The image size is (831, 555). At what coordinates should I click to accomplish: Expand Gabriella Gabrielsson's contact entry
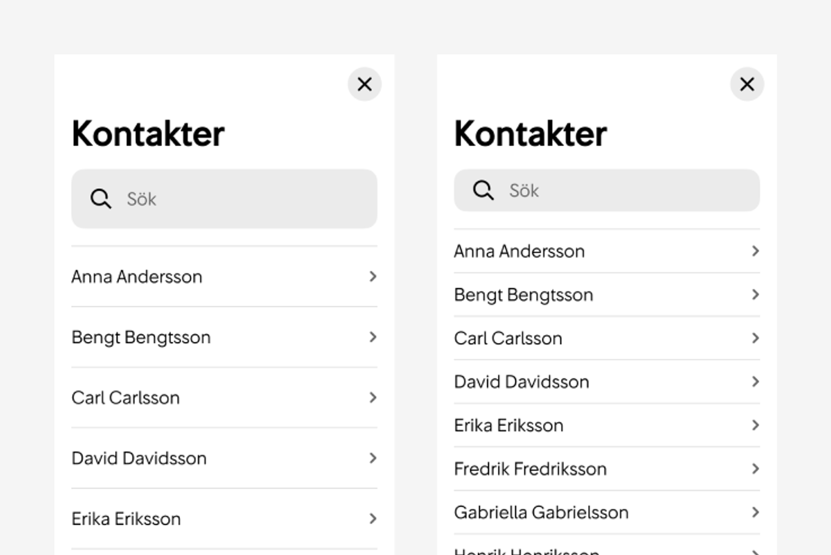click(x=756, y=513)
